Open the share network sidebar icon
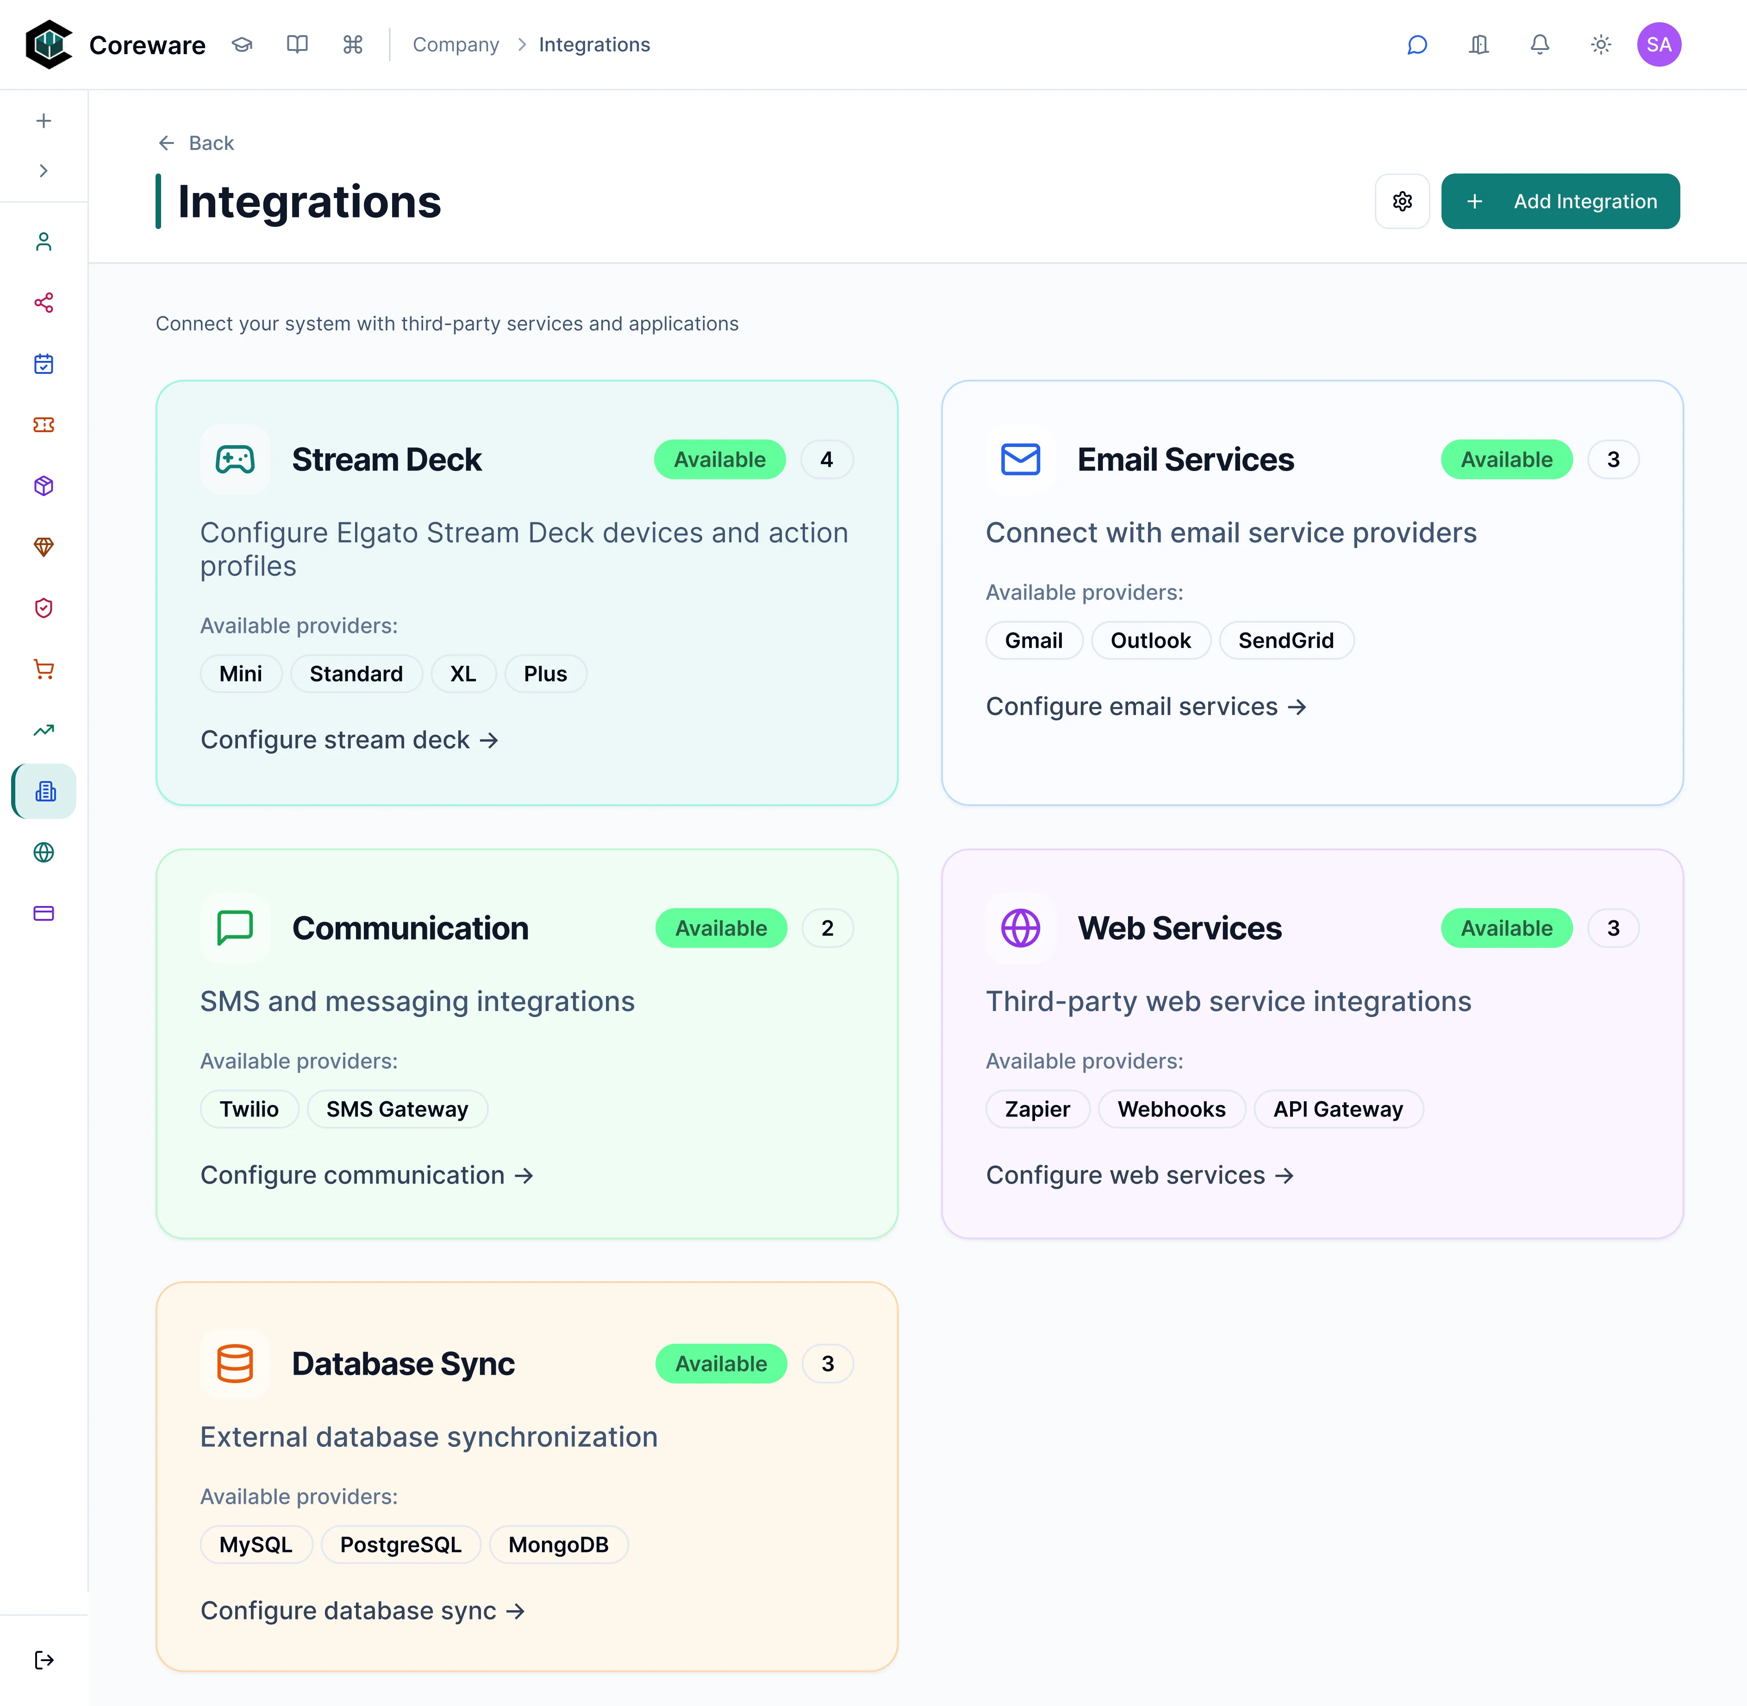The width and height of the screenshot is (1747, 1706). [44, 303]
